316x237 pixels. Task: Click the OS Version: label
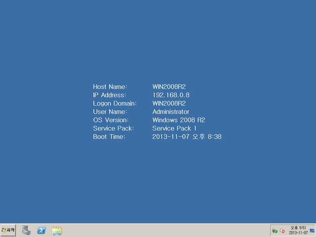(111, 120)
